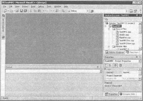Click the Open File toolbar icon
Screen dimensions: 143x101
17,11
